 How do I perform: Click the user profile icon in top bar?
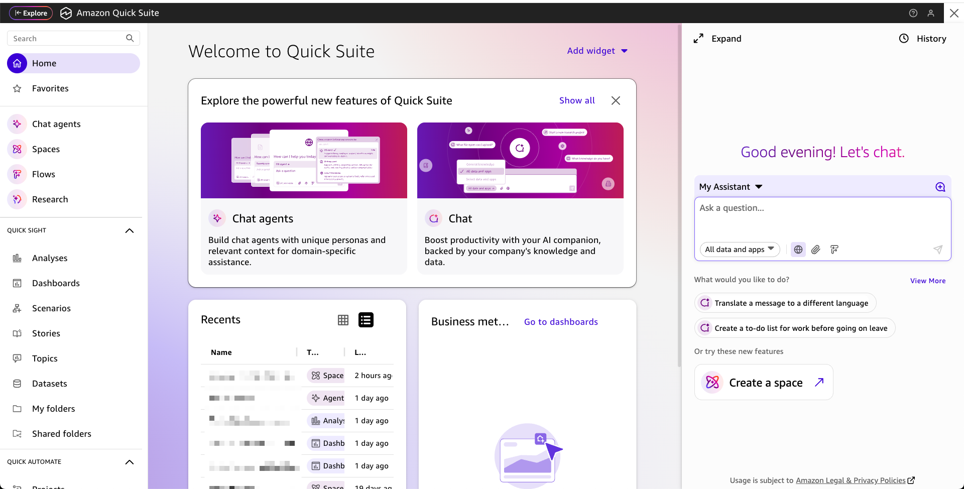tap(931, 13)
